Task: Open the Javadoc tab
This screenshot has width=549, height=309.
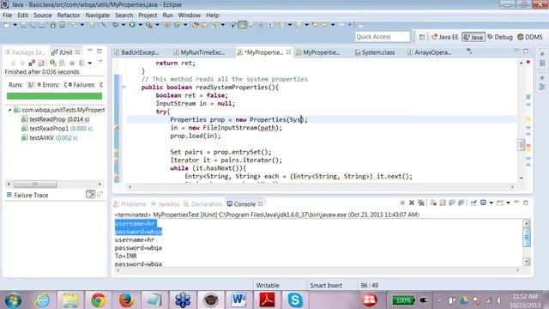Action: [x=166, y=204]
